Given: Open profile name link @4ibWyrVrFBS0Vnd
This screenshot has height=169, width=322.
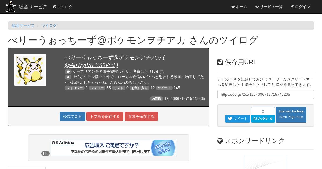Looking at the screenshot, I should pyautogui.click(x=115, y=61).
